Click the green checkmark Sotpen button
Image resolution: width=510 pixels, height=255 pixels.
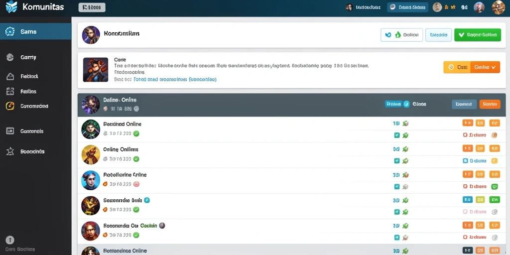click(x=478, y=35)
